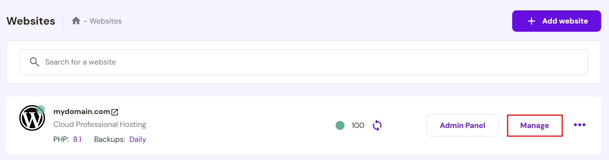609x160 pixels.
Task: Click the WordPress logo for mydomain.com
Action: coord(31,119)
